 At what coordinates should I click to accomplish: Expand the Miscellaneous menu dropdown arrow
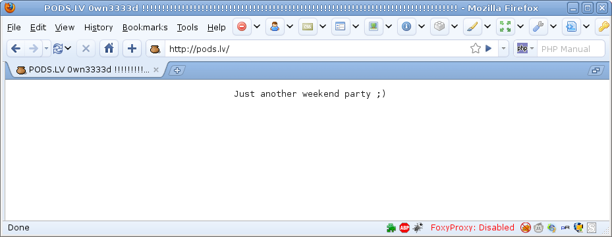click(455, 26)
